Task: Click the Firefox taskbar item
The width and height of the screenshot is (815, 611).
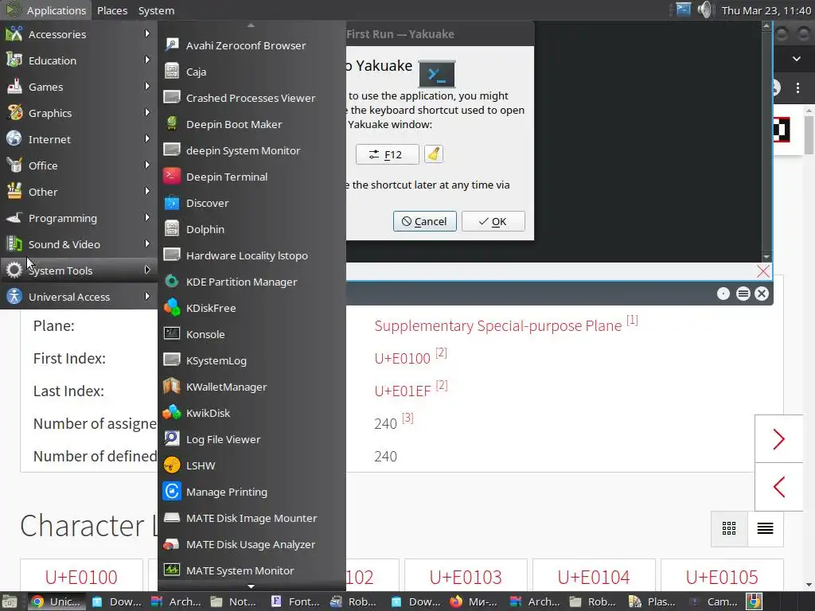Action: pos(474,601)
